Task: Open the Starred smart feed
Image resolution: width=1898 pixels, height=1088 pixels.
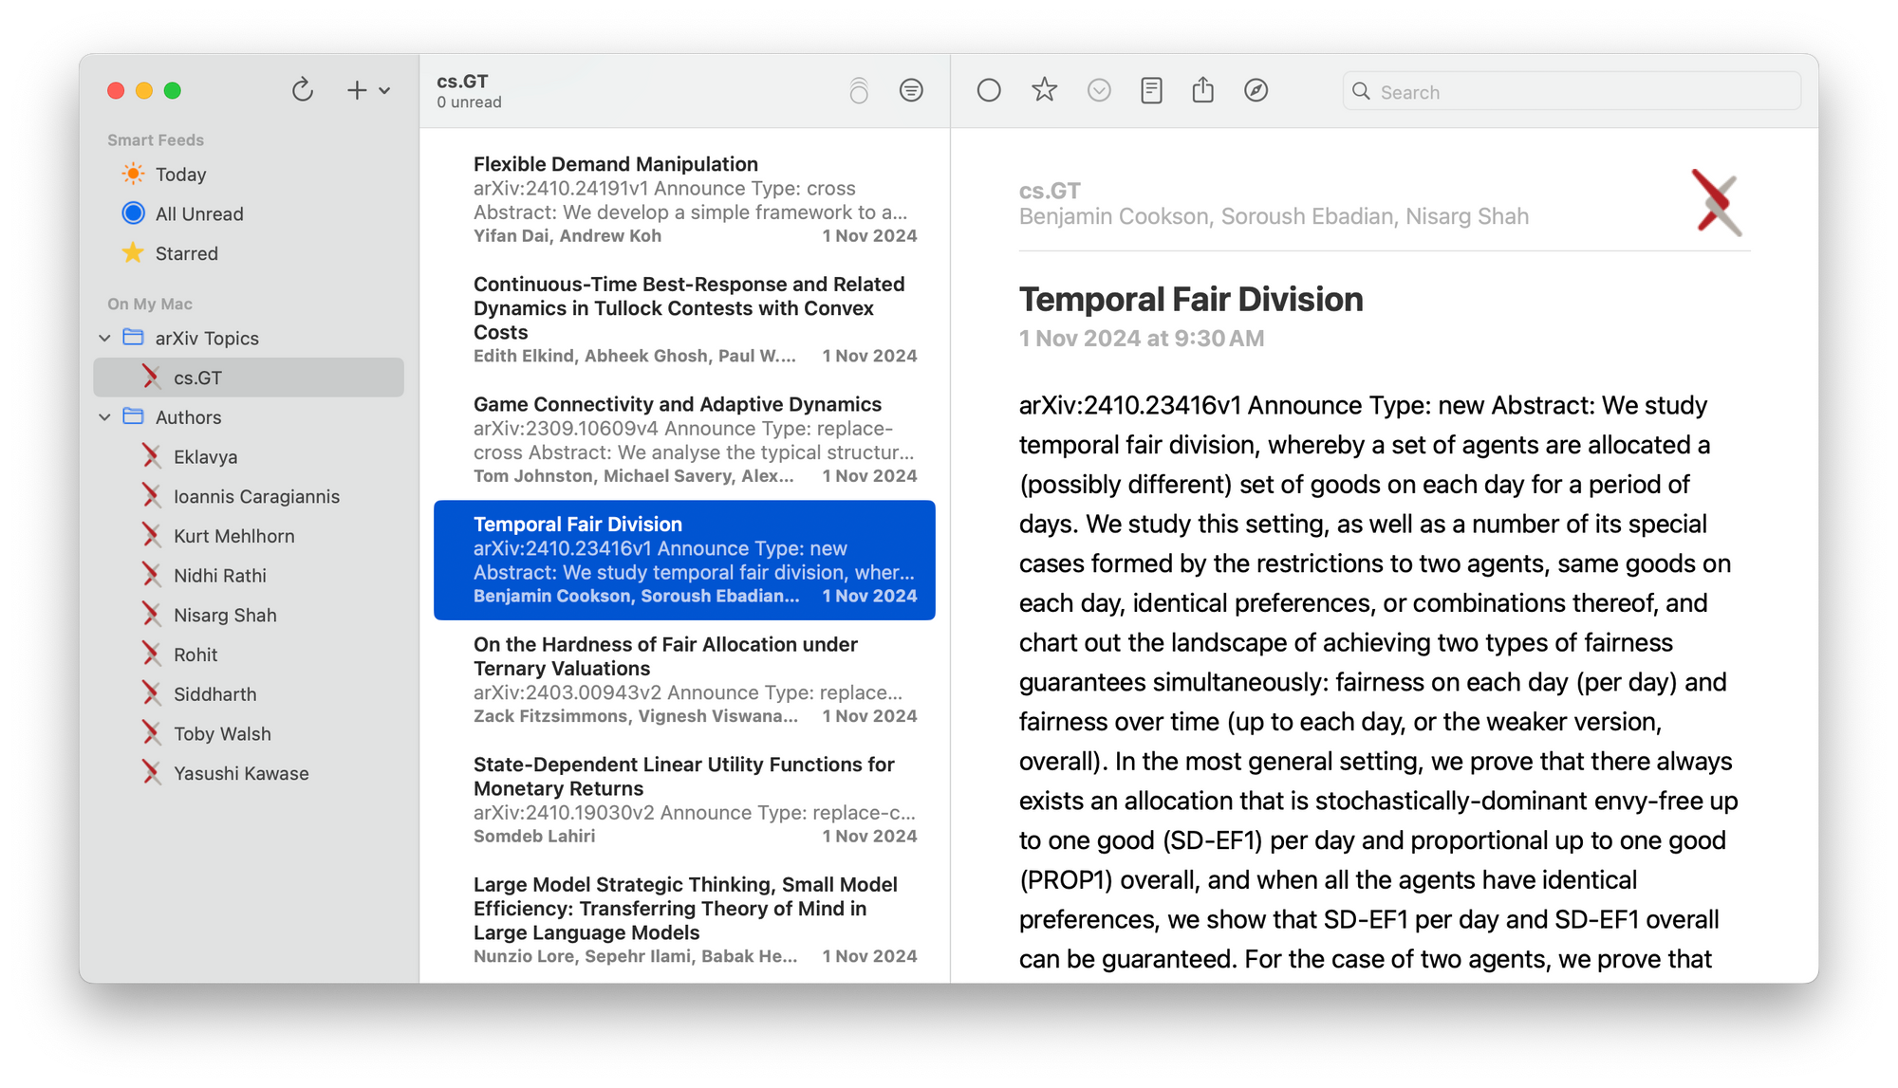Action: coord(249,253)
